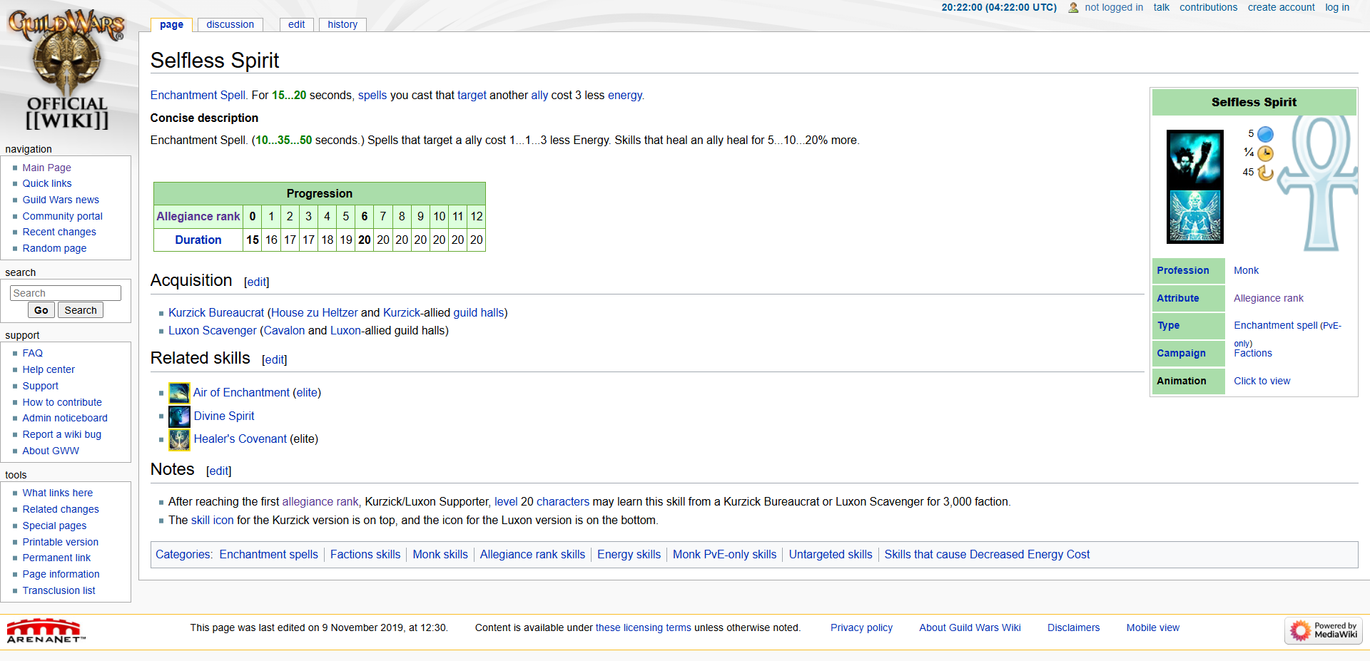Open these licensing terms link
The width and height of the screenshot is (1370, 661).
pos(644,627)
